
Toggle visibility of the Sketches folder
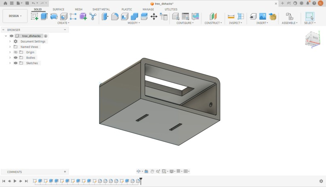click(16, 63)
